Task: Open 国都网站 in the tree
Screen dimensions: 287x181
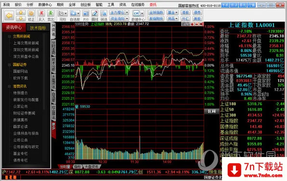Action: [x=21, y=72]
